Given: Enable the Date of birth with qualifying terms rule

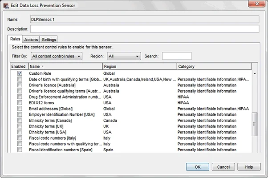Looking at the screenshot, I should click(x=20, y=79).
